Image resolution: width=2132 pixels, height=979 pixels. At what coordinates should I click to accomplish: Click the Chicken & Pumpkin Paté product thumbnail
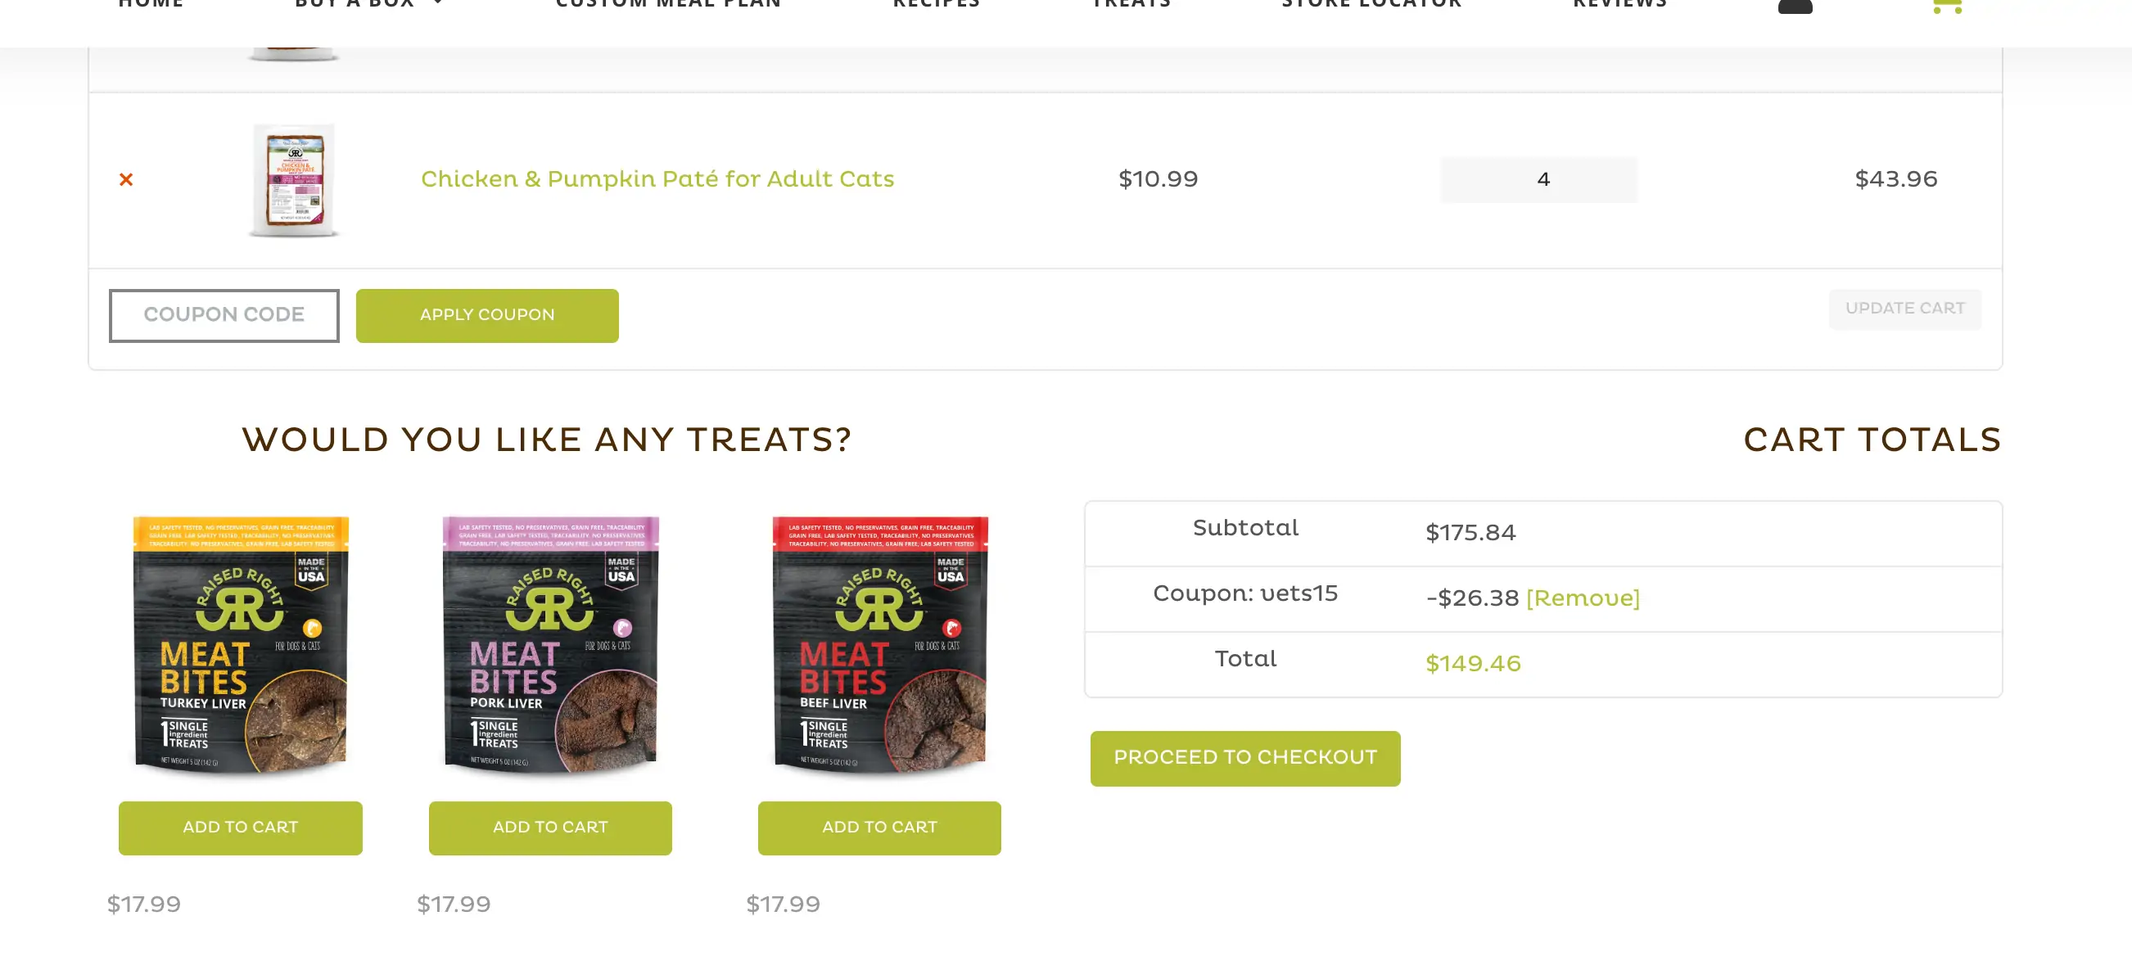click(x=294, y=179)
